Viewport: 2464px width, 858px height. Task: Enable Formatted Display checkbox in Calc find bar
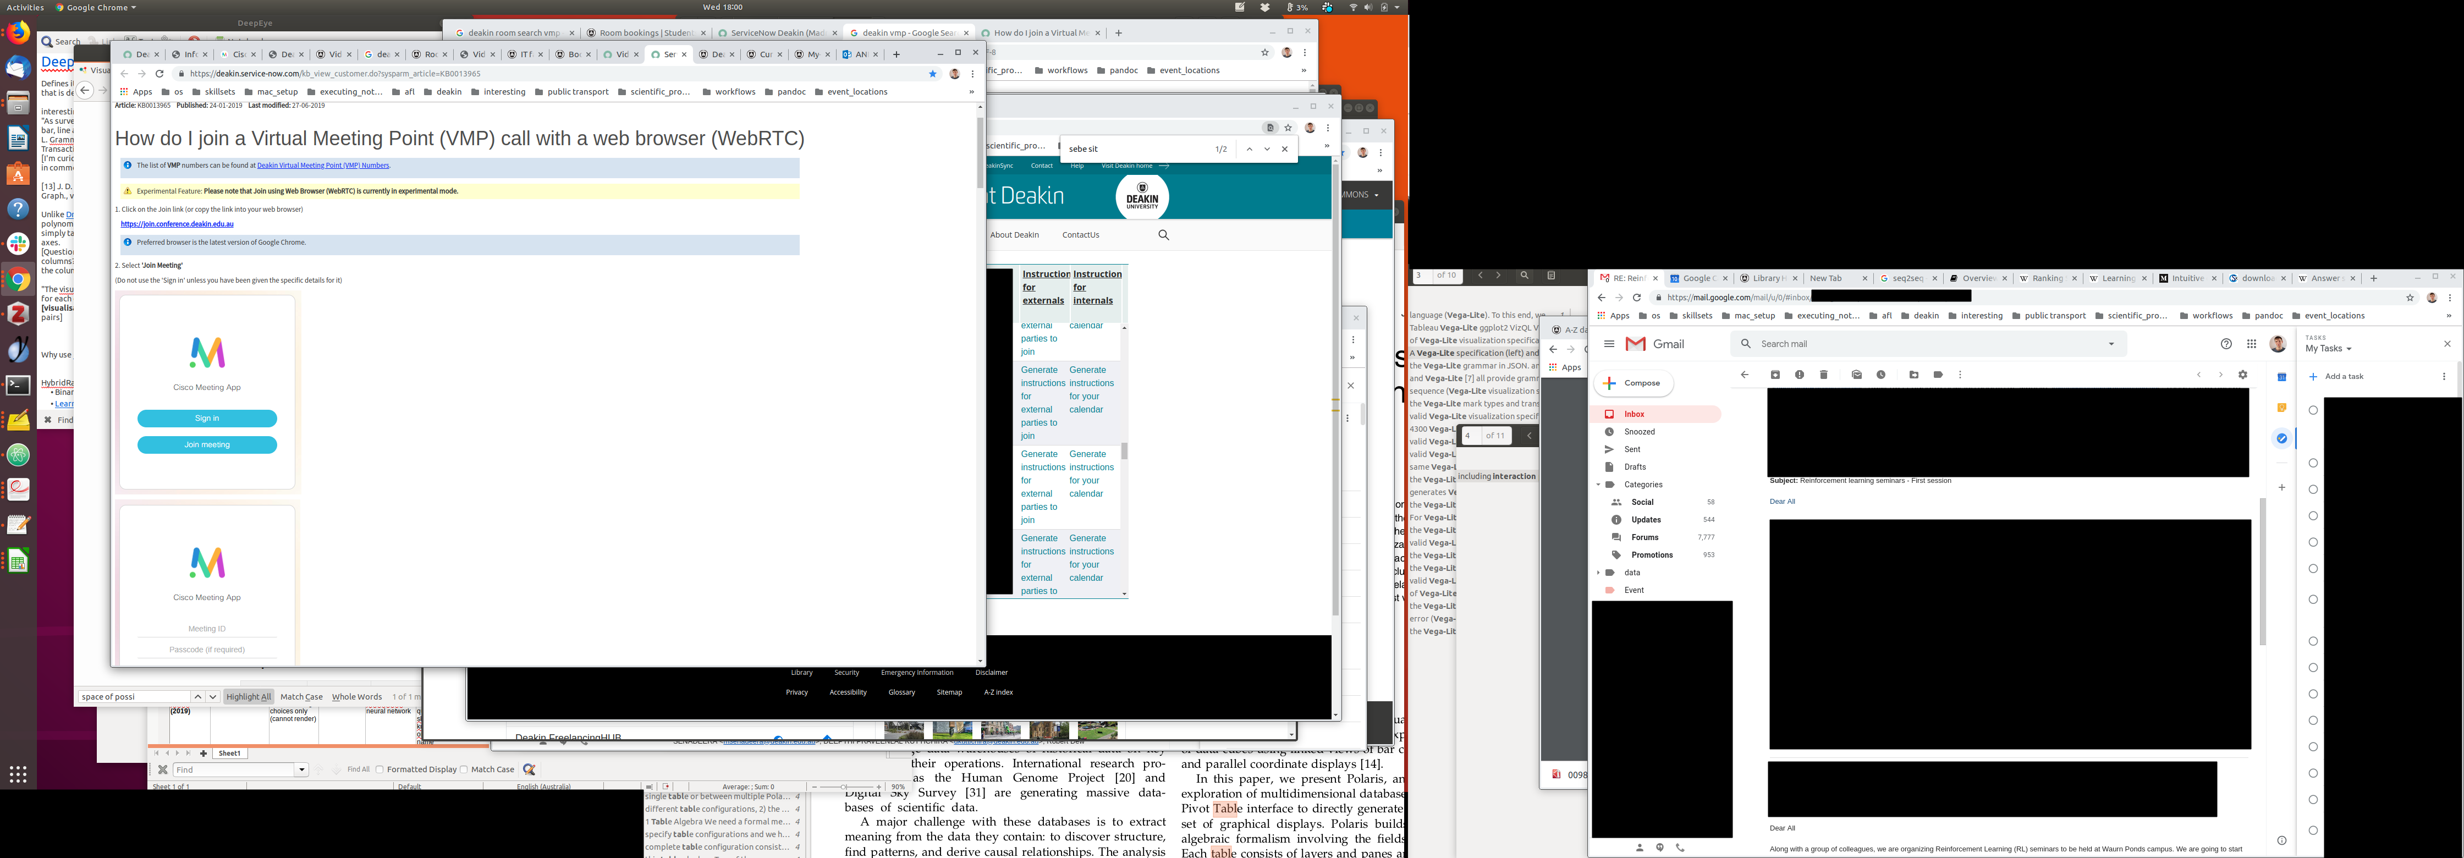380,770
